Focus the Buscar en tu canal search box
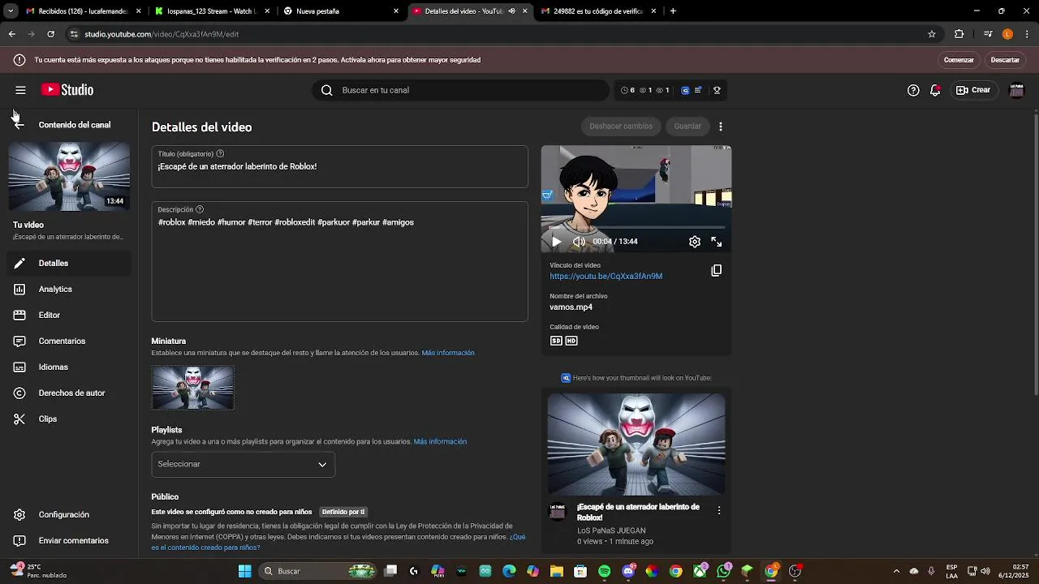The height and width of the screenshot is (584, 1039). 460,90
